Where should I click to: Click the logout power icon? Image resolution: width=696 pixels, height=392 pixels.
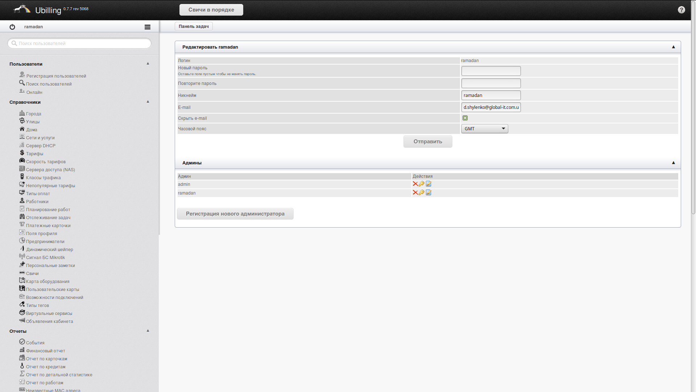[x=12, y=27]
